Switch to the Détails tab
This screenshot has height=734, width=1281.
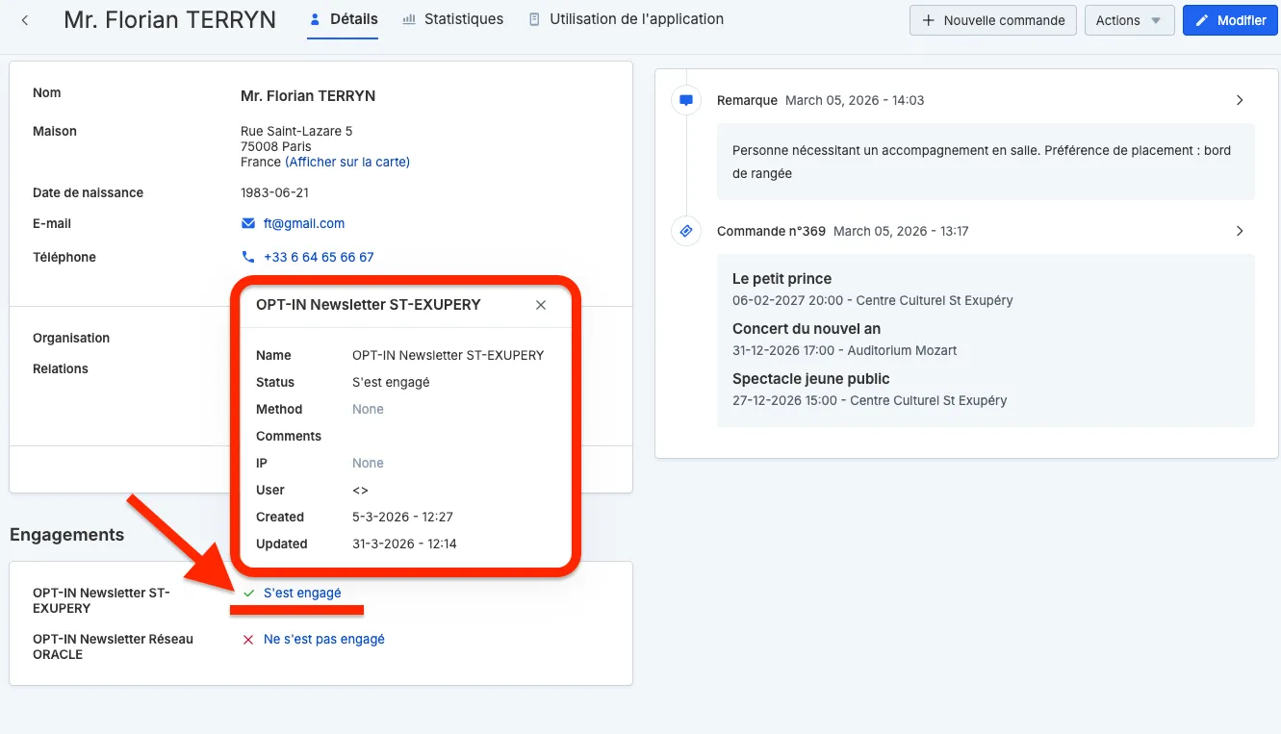[x=343, y=19]
